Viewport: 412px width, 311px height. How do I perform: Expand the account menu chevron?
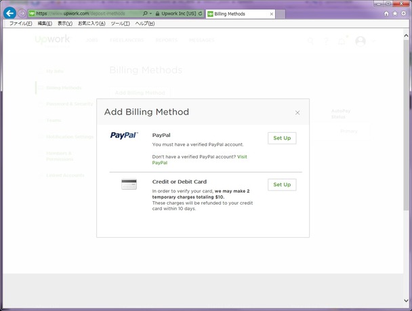[373, 41]
